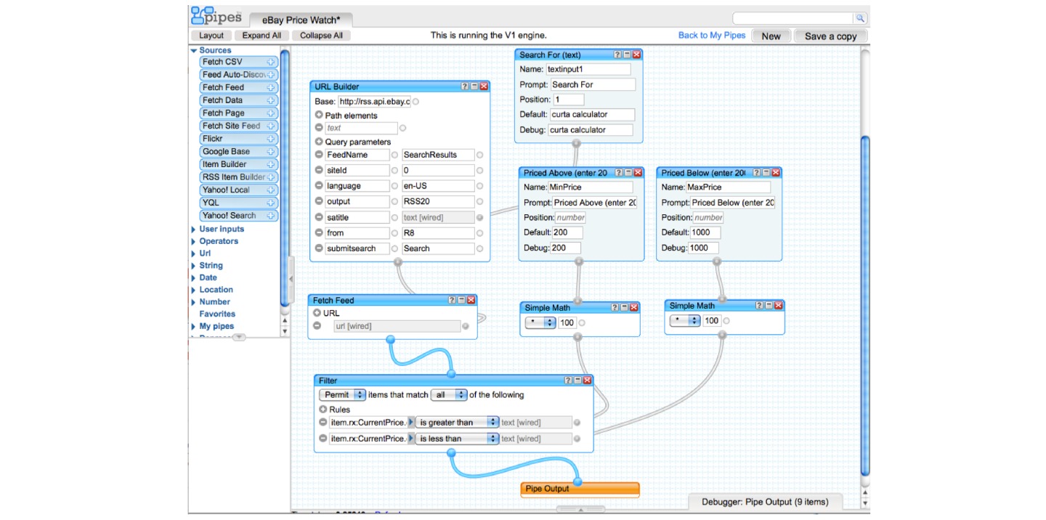1046x520 pixels.
Task: Add the Item Builder module via plus icon
Action: pyautogui.click(x=271, y=164)
